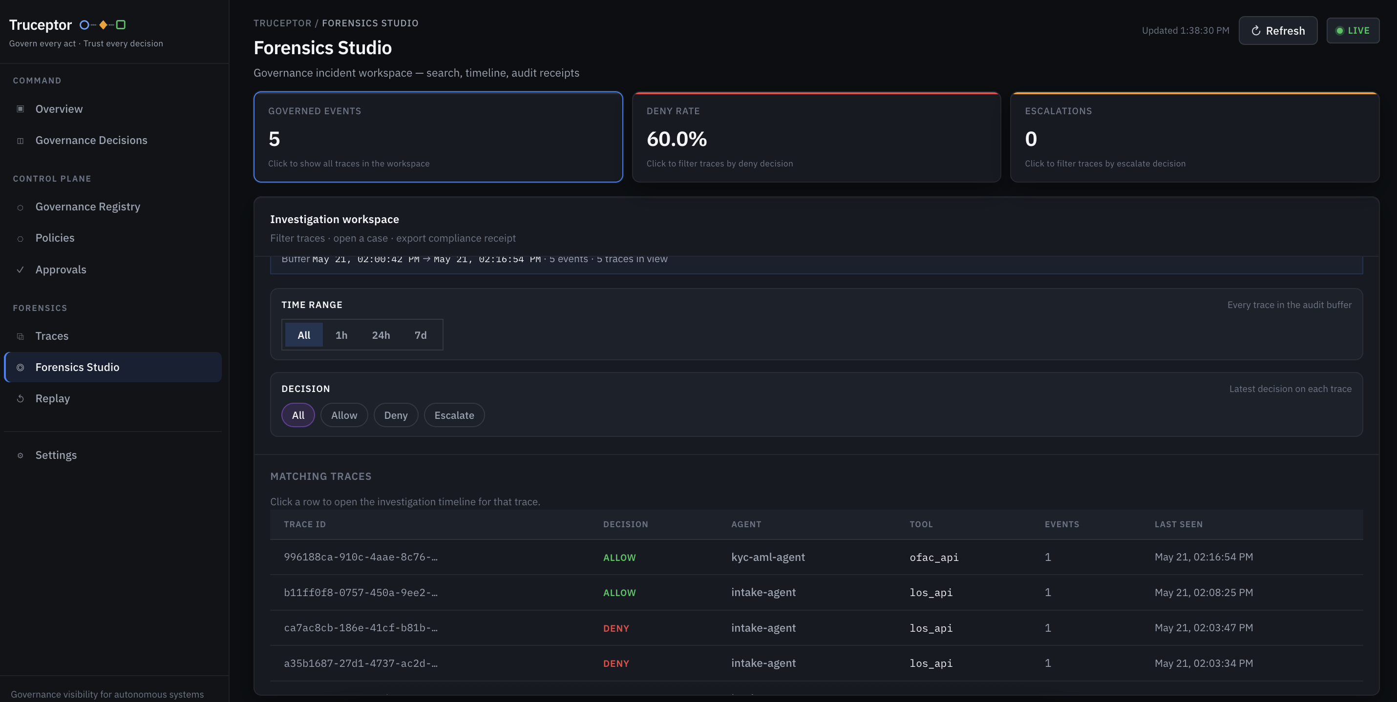Click the refresh arrow icon
Image resolution: width=1397 pixels, height=702 pixels.
point(1255,31)
